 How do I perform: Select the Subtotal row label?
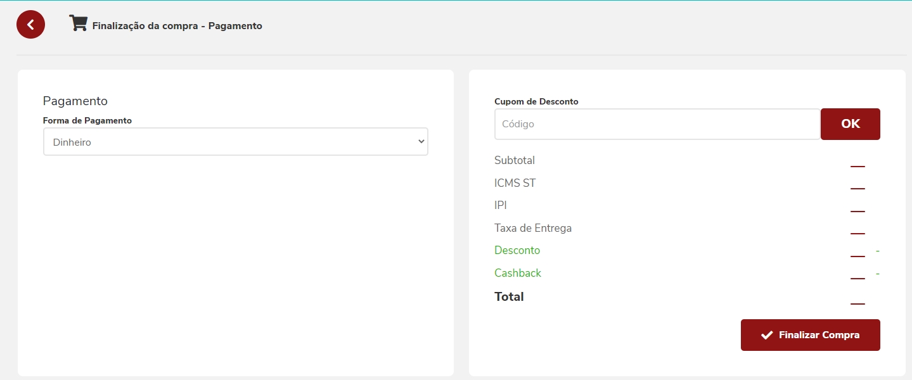[x=514, y=160]
